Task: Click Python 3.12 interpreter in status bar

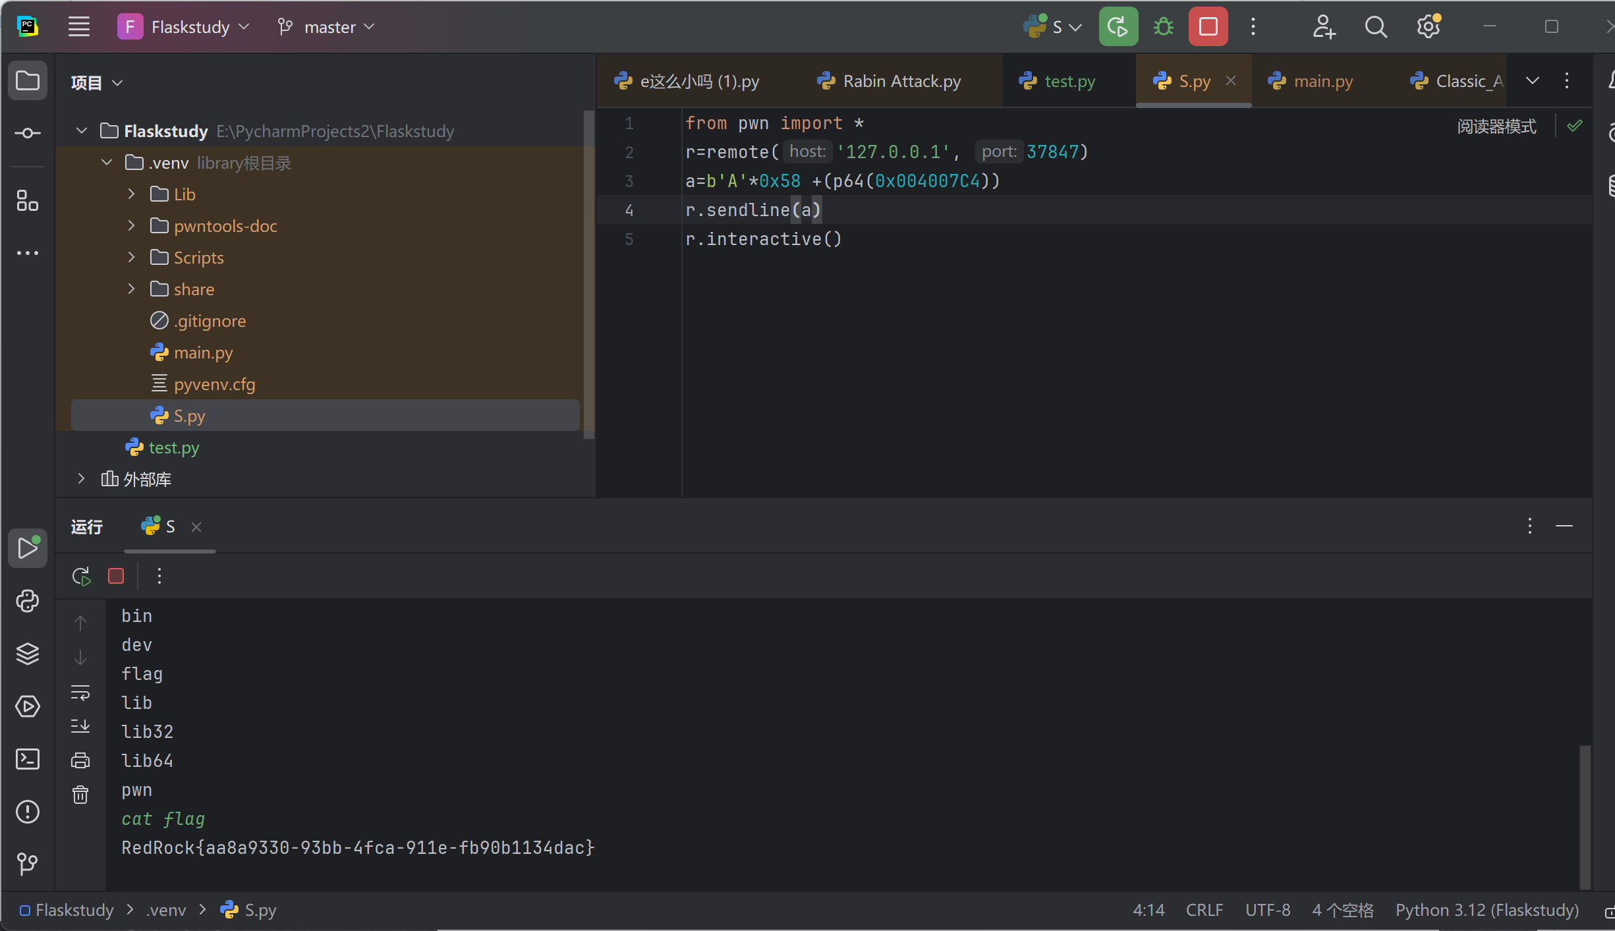Action: tap(1487, 910)
